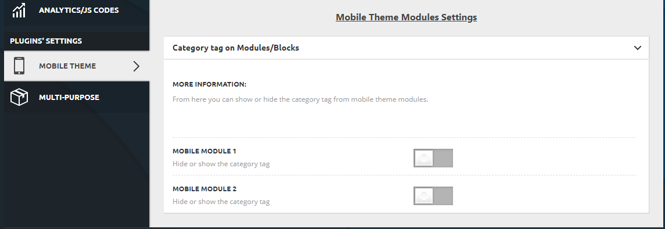665x229 pixels.
Task: Open the Multi-Purpose plugin settings
Action: [77, 97]
